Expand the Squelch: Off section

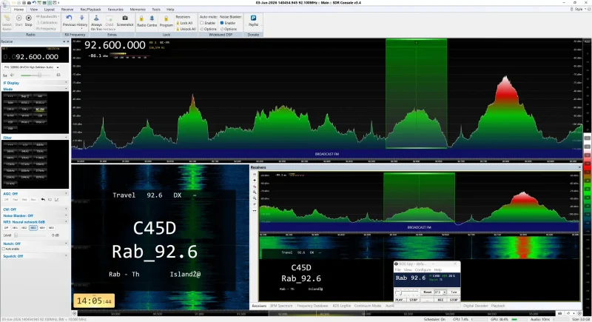[x=35, y=256]
